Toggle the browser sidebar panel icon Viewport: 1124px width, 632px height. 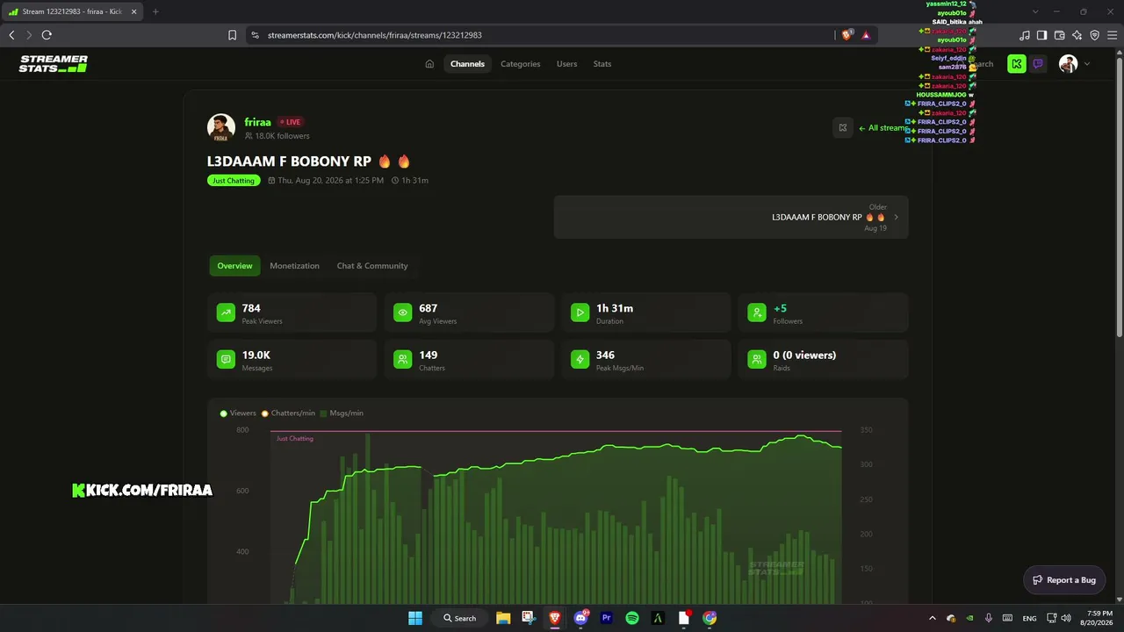(1041, 35)
